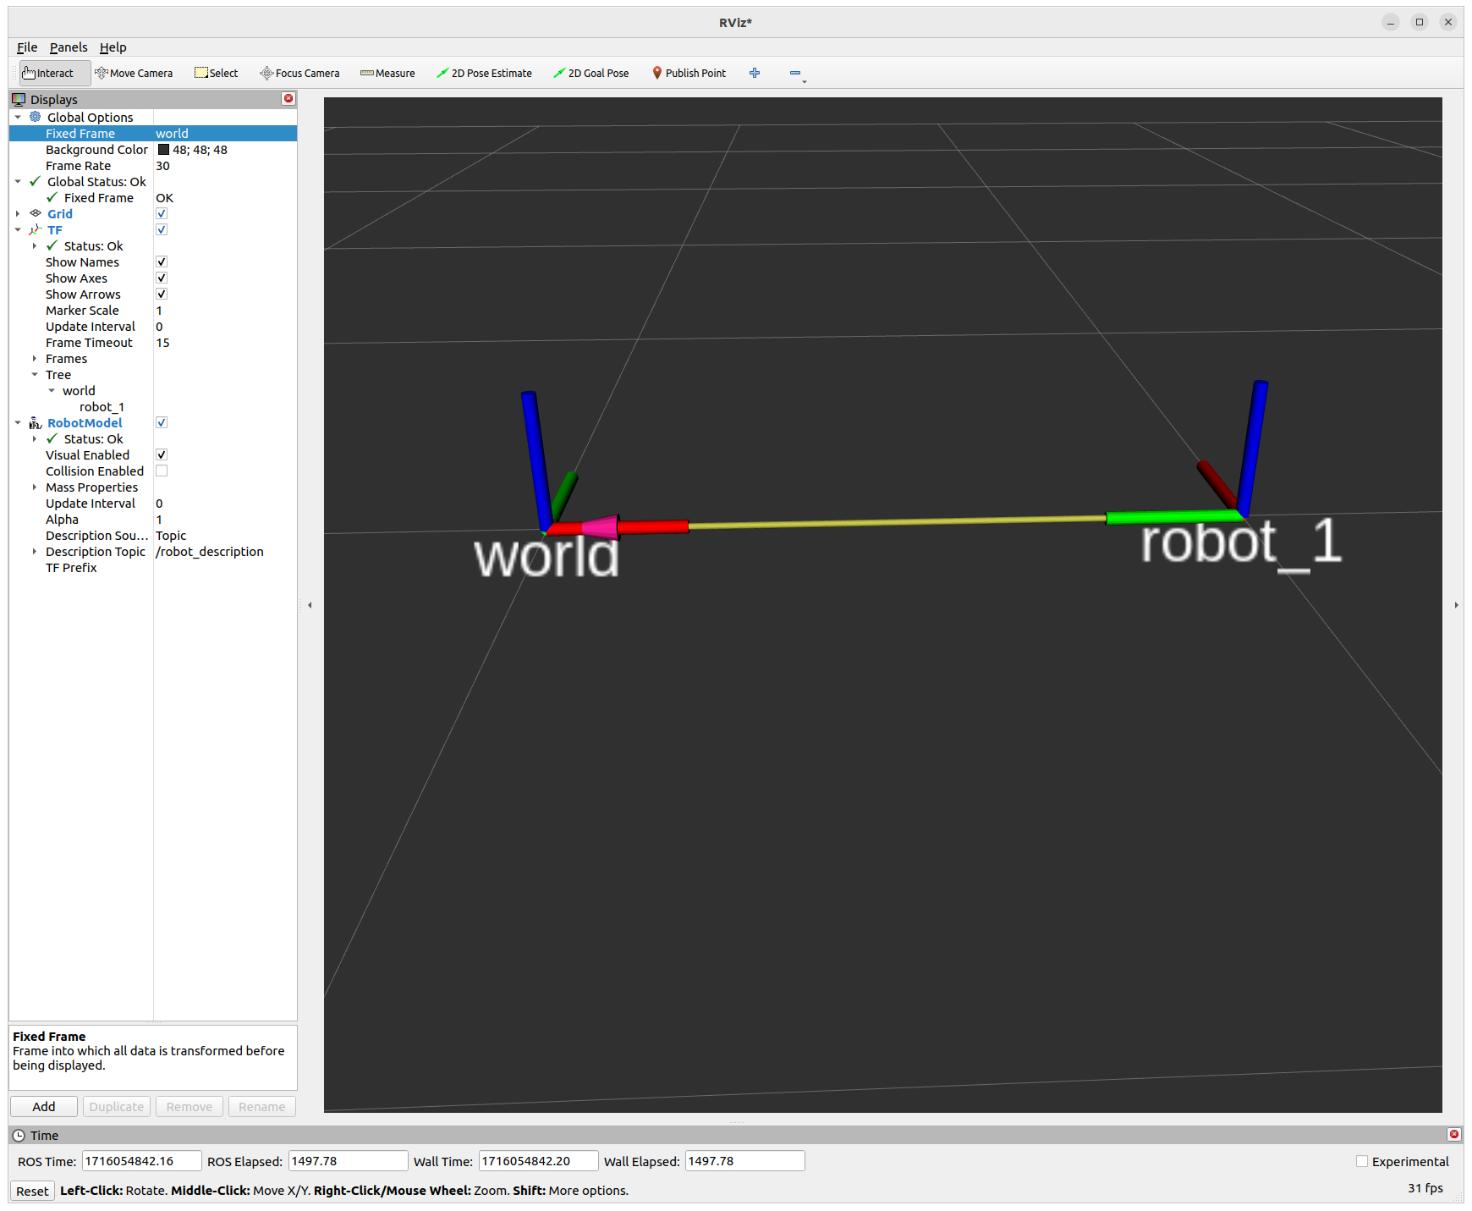Pick the Measure tool
This screenshot has width=1472, height=1211.
point(387,73)
